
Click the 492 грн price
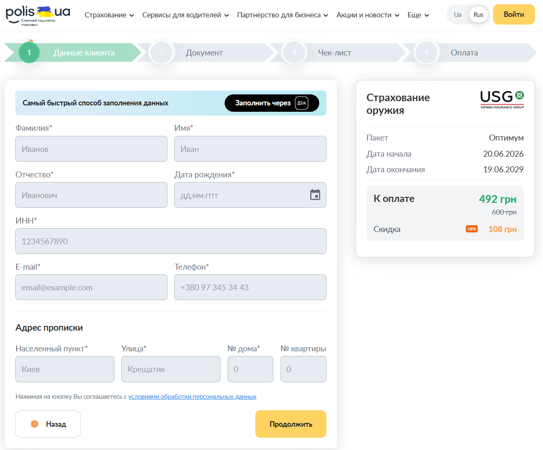point(498,199)
